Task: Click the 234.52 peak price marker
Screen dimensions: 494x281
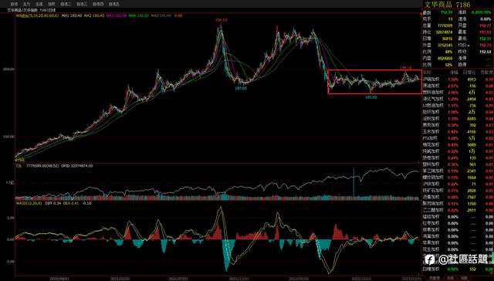Action: coord(222,20)
